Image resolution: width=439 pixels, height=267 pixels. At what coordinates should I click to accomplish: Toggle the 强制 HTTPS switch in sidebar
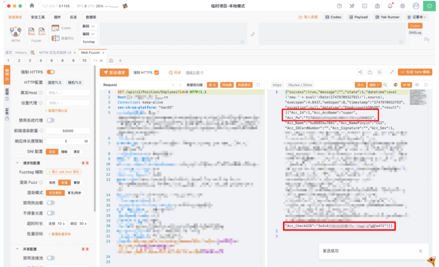(x=51, y=72)
